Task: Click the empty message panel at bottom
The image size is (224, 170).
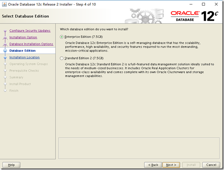Action: [x=139, y=148]
